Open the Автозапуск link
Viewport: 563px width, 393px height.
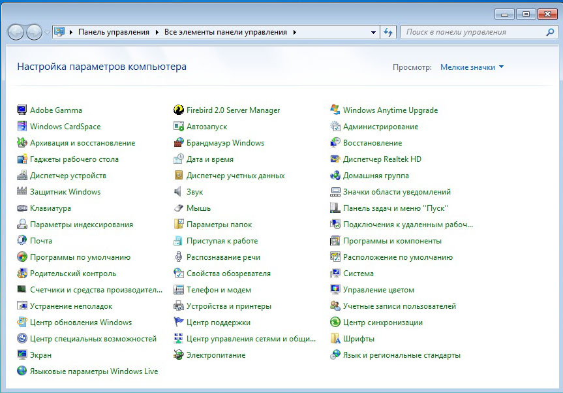tap(207, 127)
